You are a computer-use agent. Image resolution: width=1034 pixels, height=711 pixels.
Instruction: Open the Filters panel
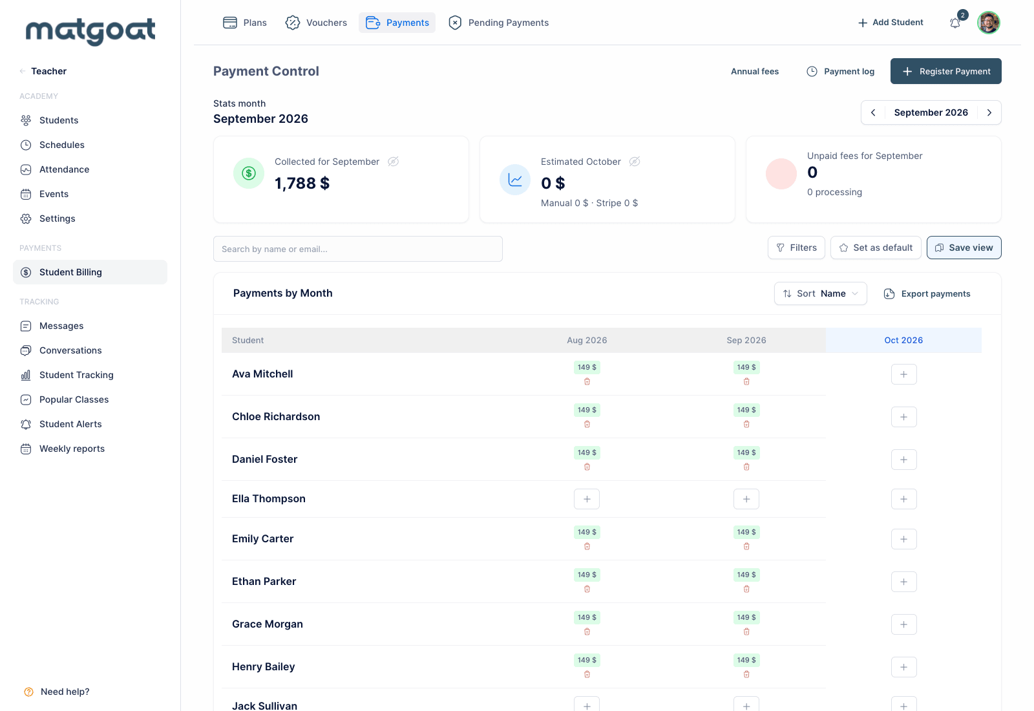(796, 248)
